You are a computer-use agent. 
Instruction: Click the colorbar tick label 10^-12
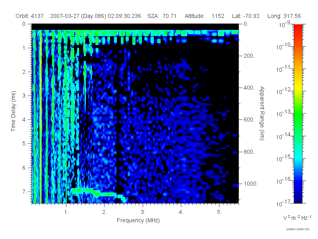(x=284, y=91)
